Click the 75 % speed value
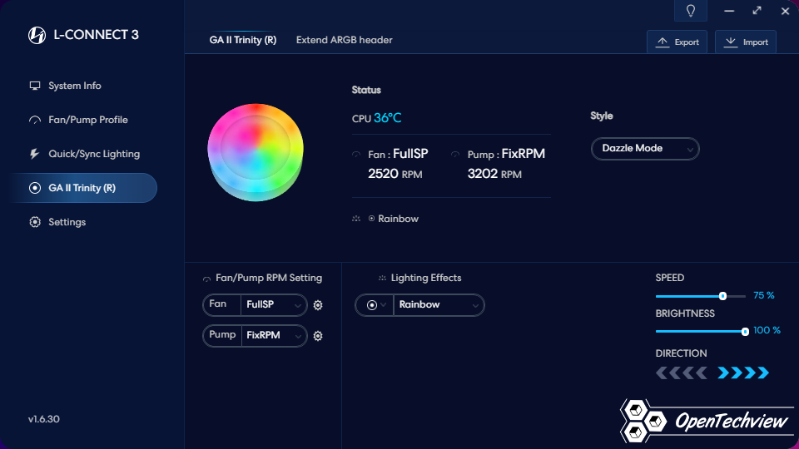This screenshot has width=799, height=449. click(x=763, y=295)
